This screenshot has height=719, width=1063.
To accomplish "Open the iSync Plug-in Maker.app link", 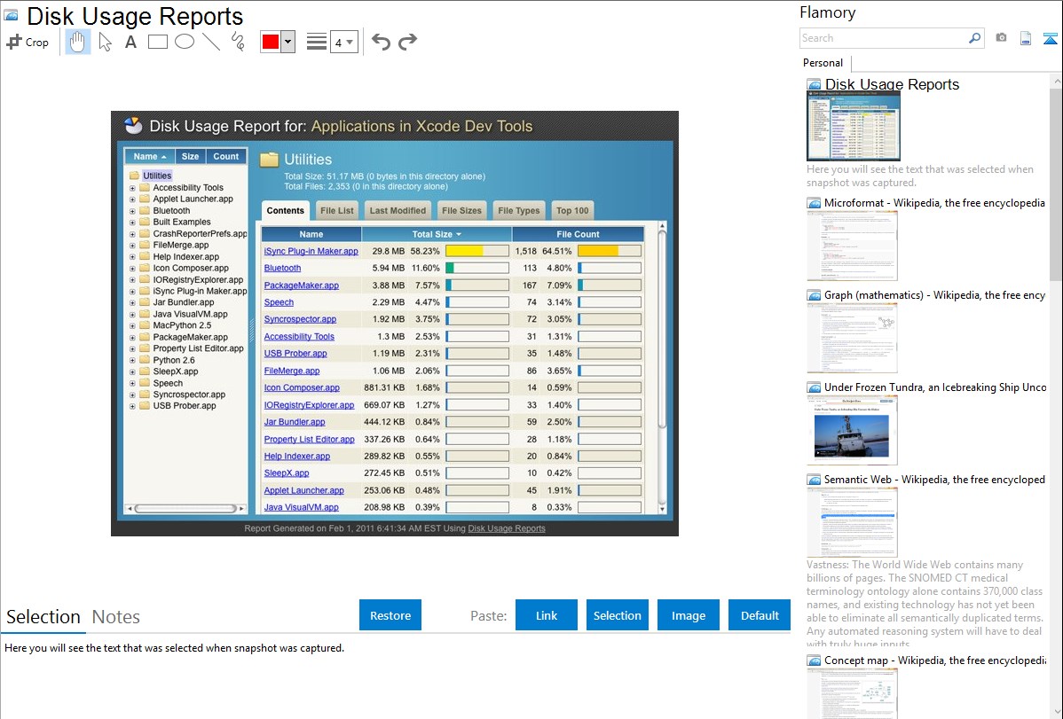I will (x=311, y=252).
